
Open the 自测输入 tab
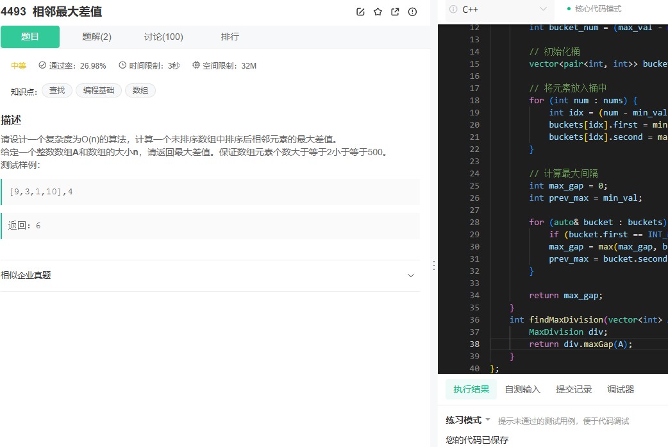pyautogui.click(x=522, y=389)
